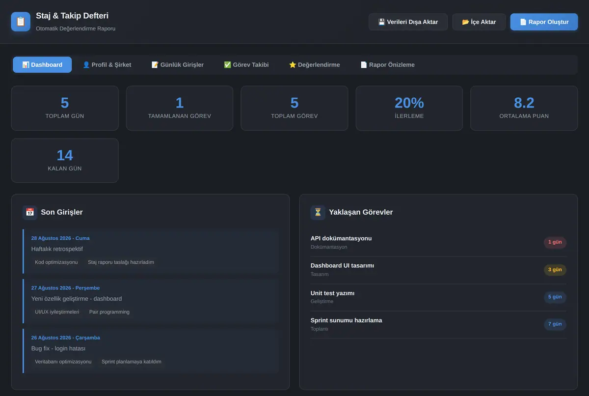The image size is (589, 396).
Task: Open the 28 Ağustos 2026 Cuma entry
Action: click(x=151, y=251)
